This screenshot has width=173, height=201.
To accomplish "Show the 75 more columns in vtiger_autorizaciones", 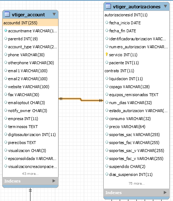I will (137, 184).
